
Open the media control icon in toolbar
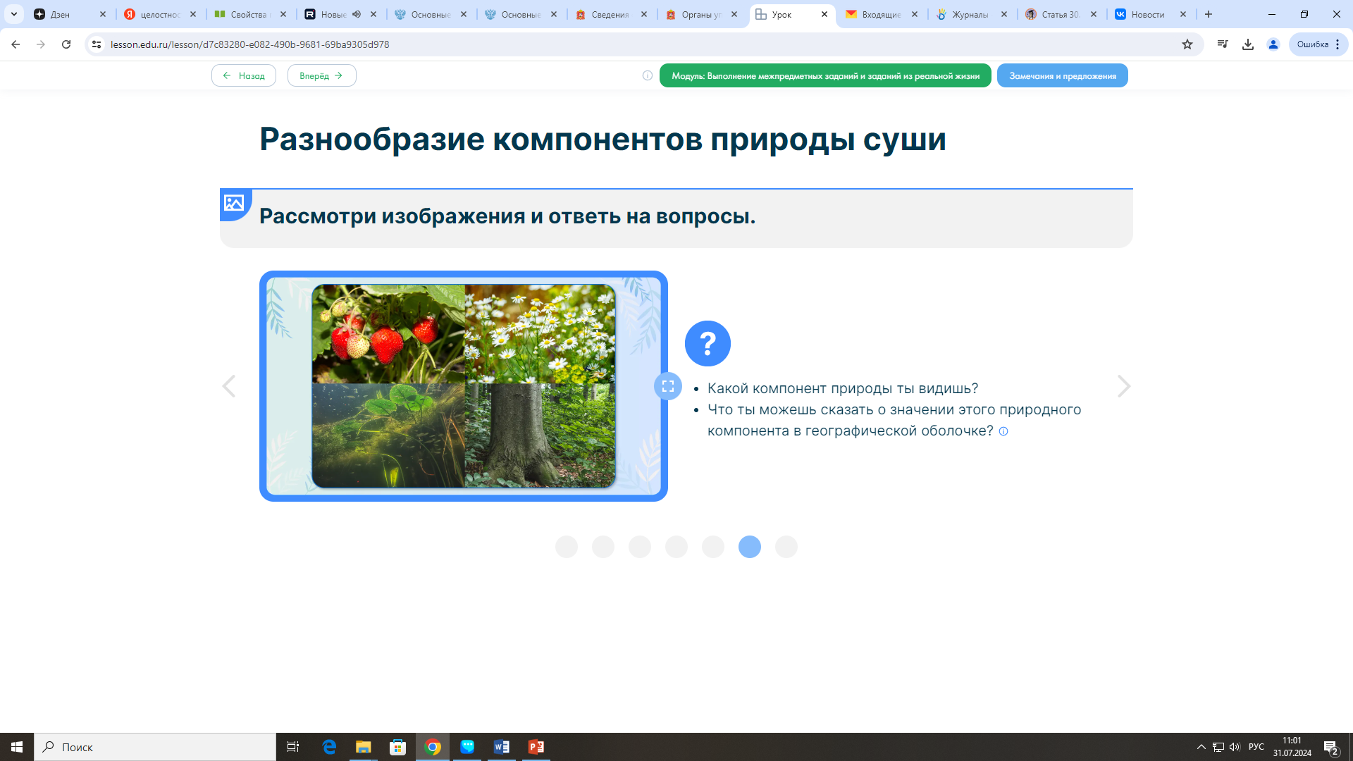click(x=1223, y=44)
